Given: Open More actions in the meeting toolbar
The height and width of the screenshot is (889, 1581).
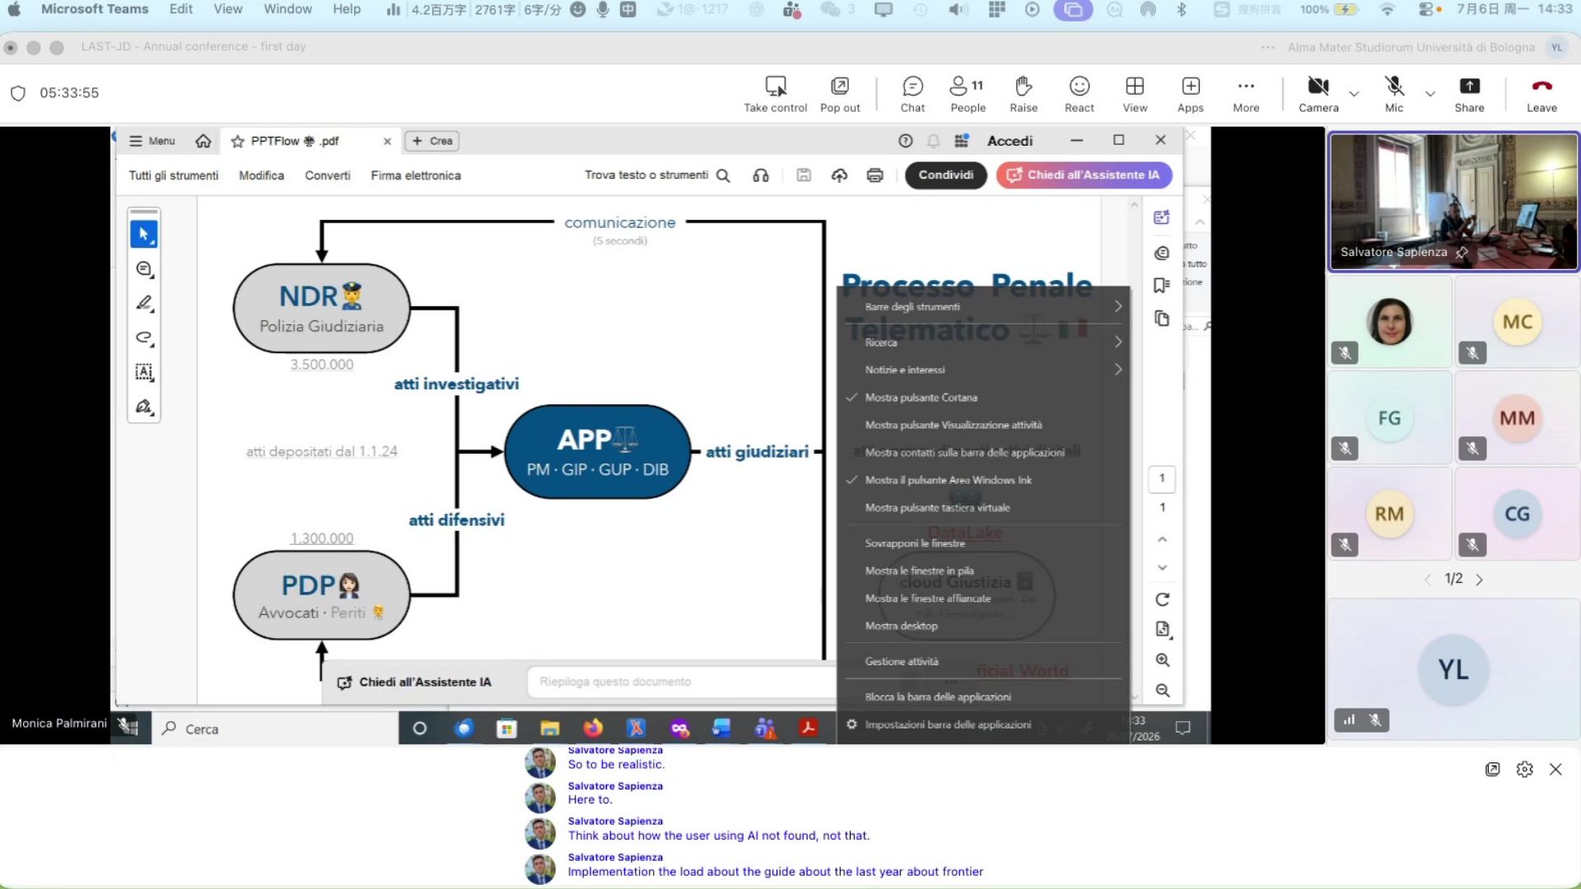Looking at the screenshot, I should tap(1246, 94).
